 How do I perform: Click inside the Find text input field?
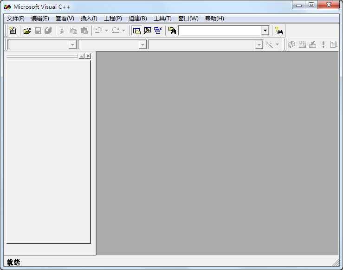pos(220,31)
